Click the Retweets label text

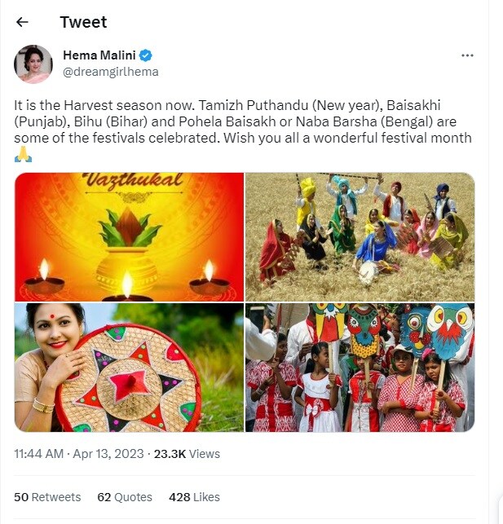coord(56,497)
